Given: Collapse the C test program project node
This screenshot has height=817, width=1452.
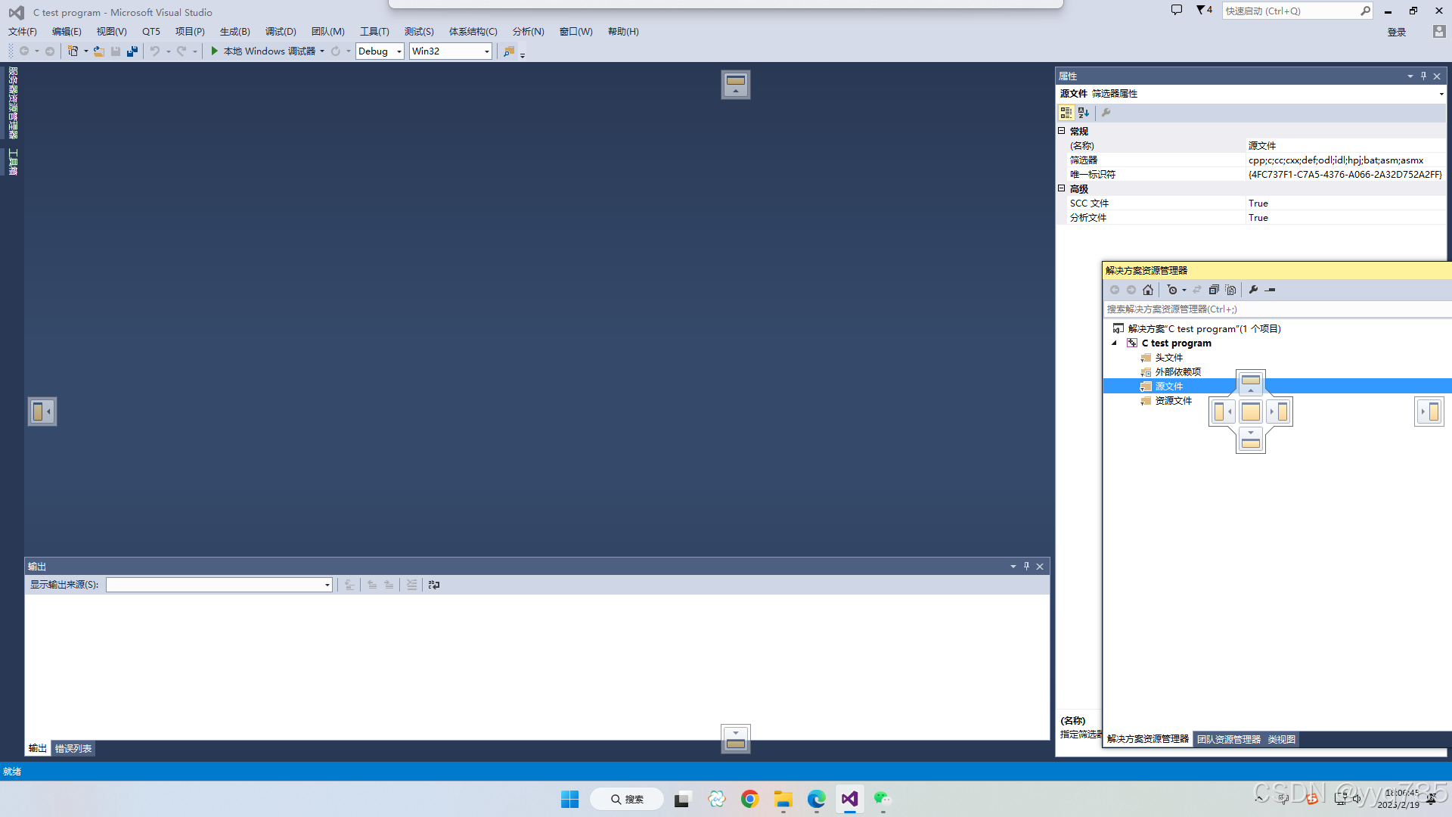Looking at the screenshot, I should pos(1114,343).
